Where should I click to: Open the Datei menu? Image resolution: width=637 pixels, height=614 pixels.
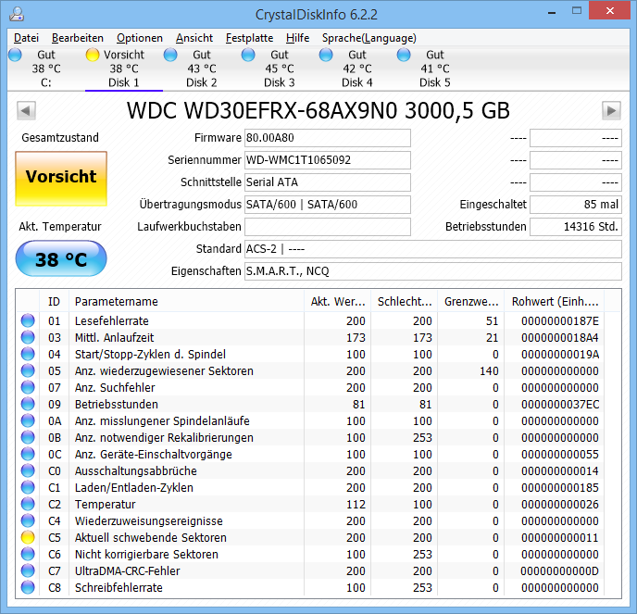[x=26, y=38]
